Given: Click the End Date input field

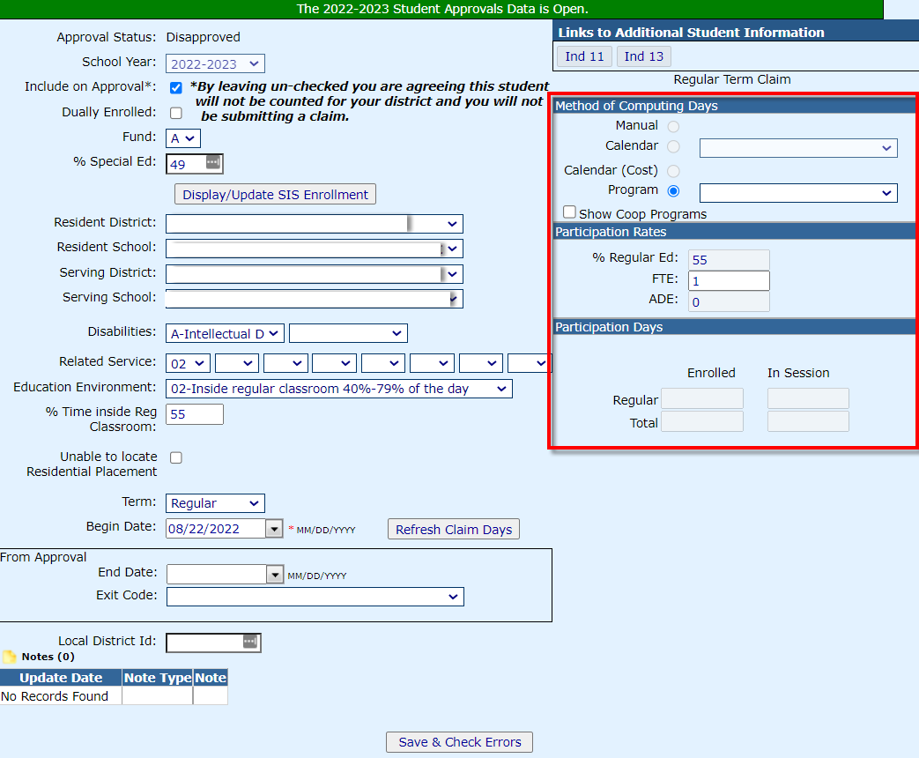Looking at the screenshot, I should [217, 575].
